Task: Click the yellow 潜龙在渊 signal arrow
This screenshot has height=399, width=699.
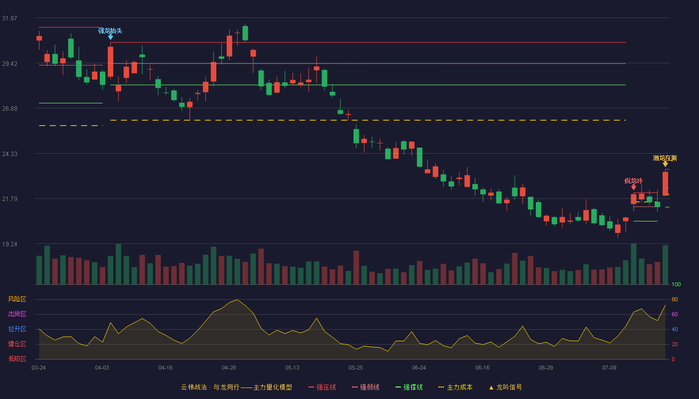Action: tap(665, 164)
